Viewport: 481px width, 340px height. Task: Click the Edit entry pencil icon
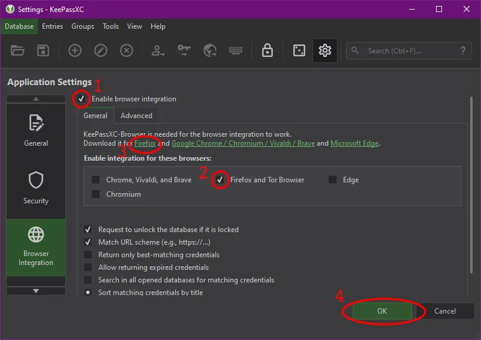point(101,50)
